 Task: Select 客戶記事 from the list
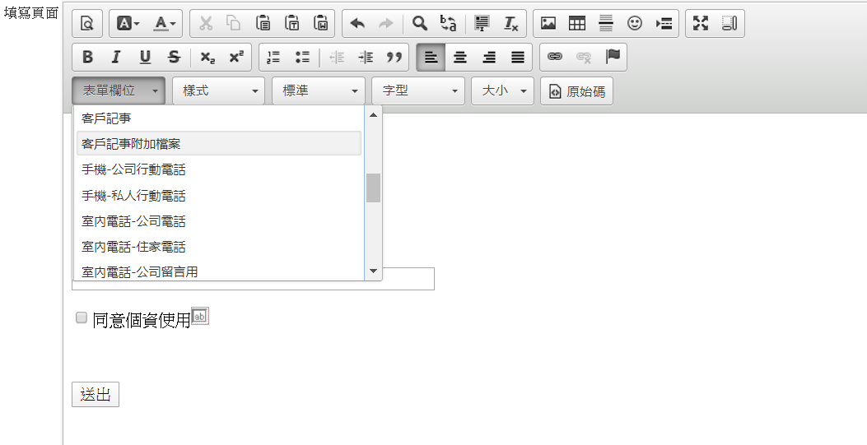point(219,118)
